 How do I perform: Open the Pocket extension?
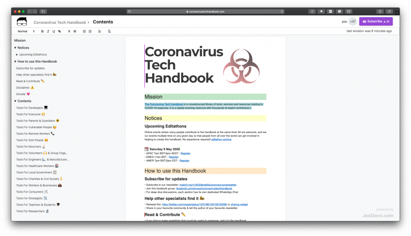click(x=349, y=11)
